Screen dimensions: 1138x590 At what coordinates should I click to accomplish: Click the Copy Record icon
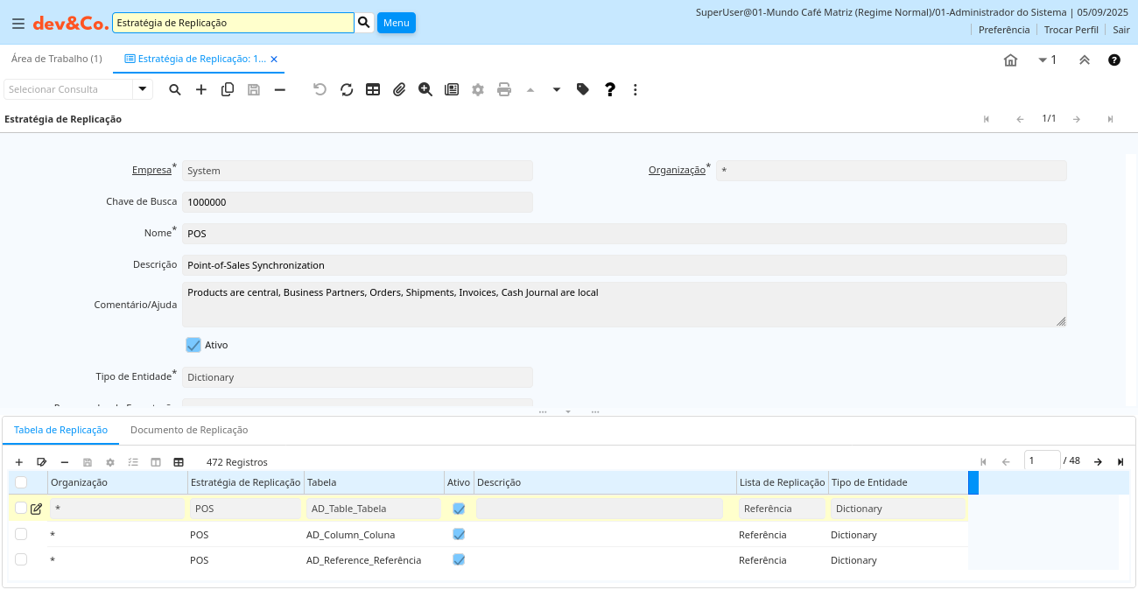(x=228, y=89)
